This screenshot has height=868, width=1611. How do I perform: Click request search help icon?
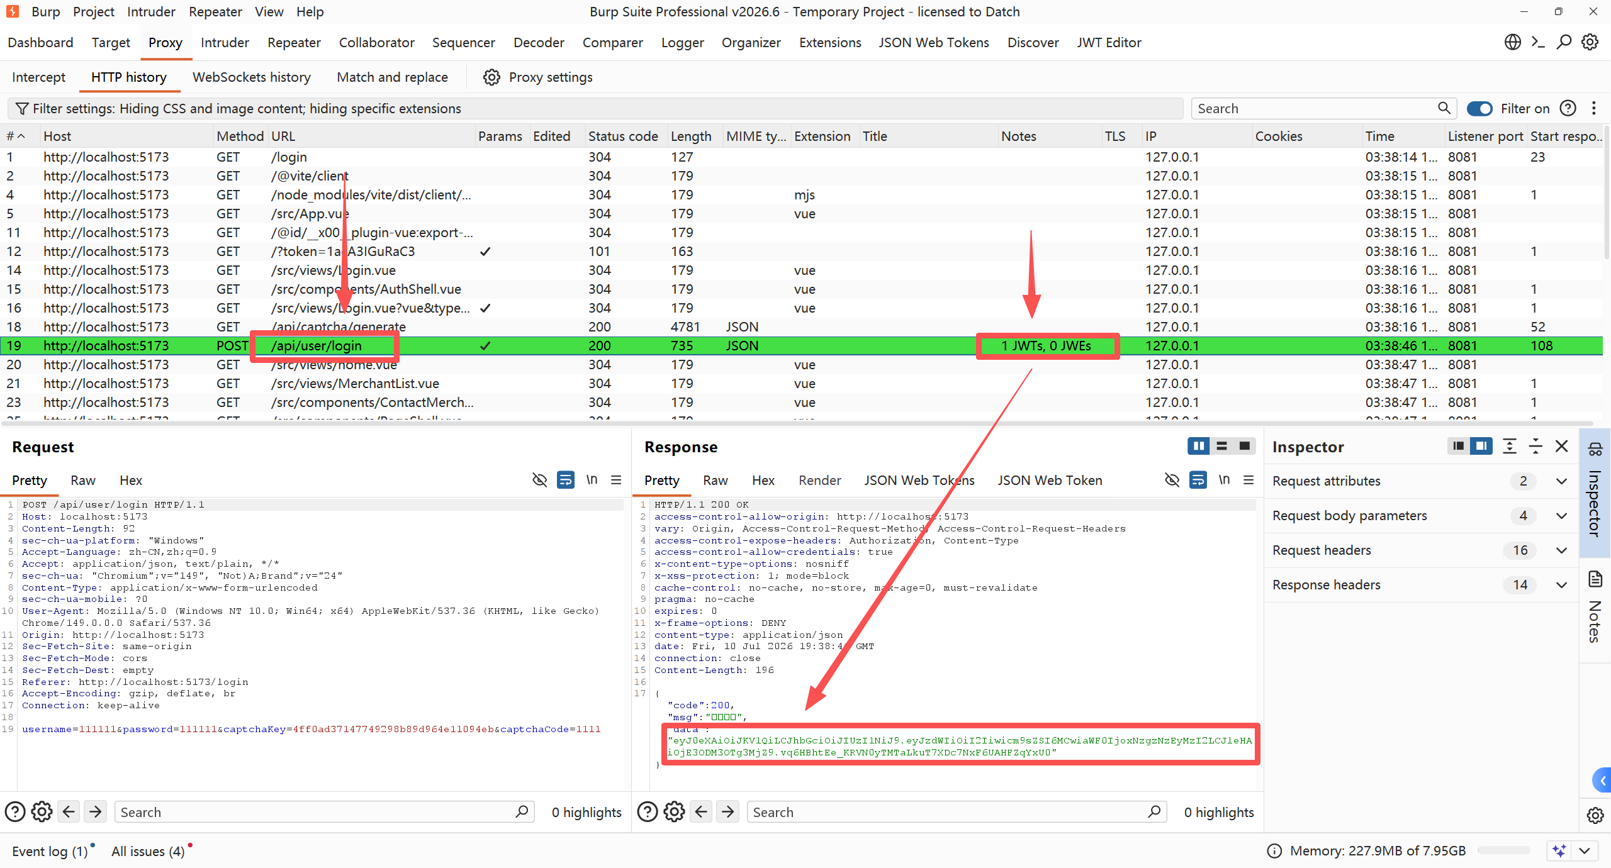(x=15, y=812)
